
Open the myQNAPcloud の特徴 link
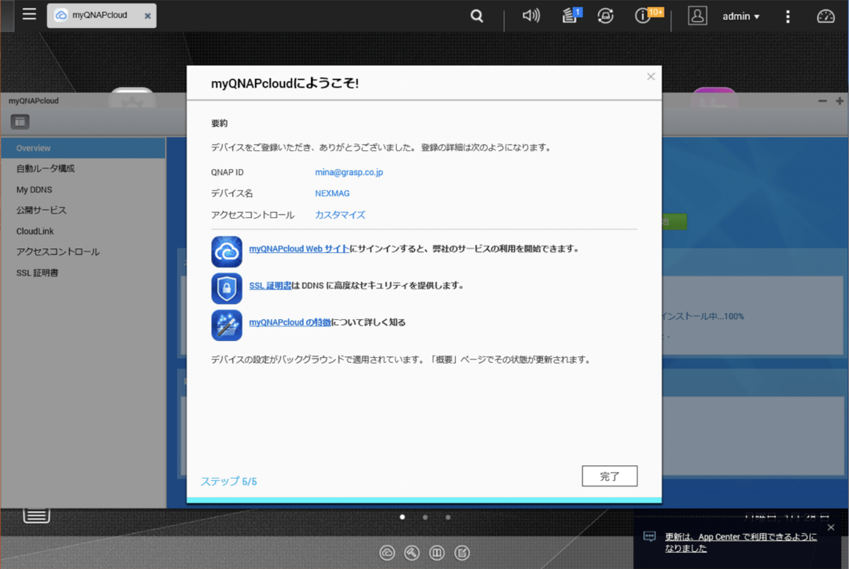(x=290, y=322)
